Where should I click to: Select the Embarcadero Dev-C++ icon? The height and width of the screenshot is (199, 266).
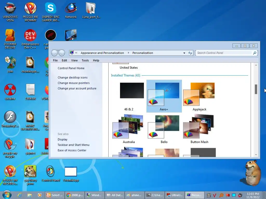(x=30, y=39)
